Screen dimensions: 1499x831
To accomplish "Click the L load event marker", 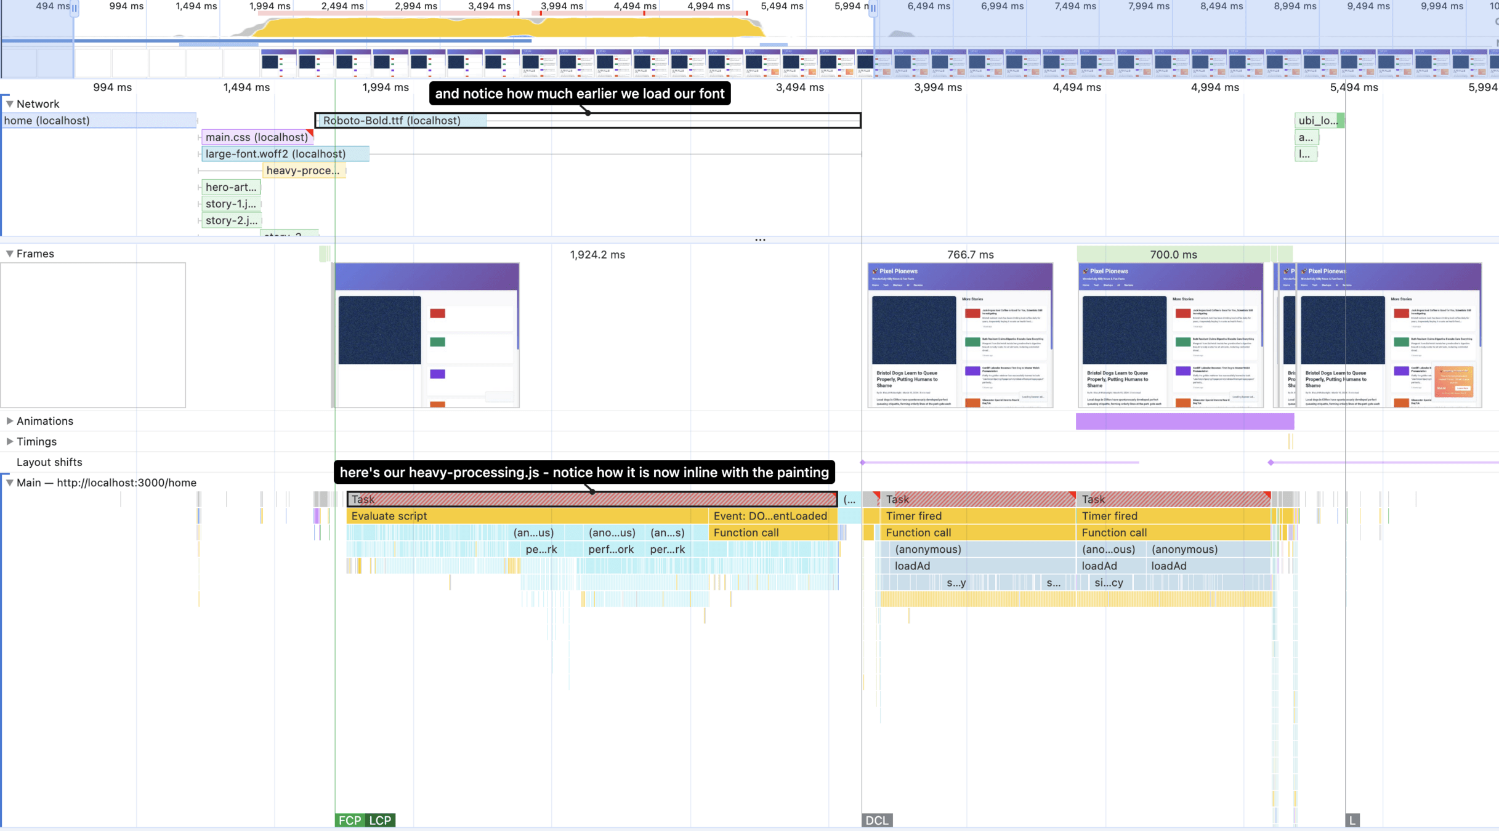I will tap(1352, 820).
